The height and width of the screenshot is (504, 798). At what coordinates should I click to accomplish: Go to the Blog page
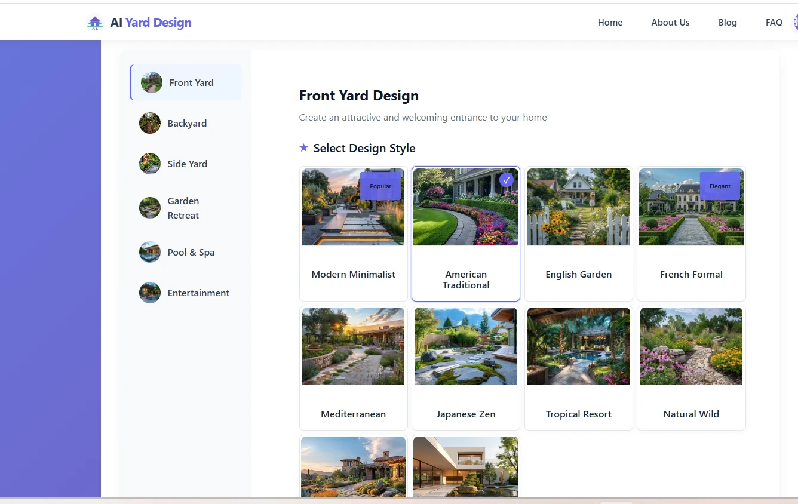728,23
